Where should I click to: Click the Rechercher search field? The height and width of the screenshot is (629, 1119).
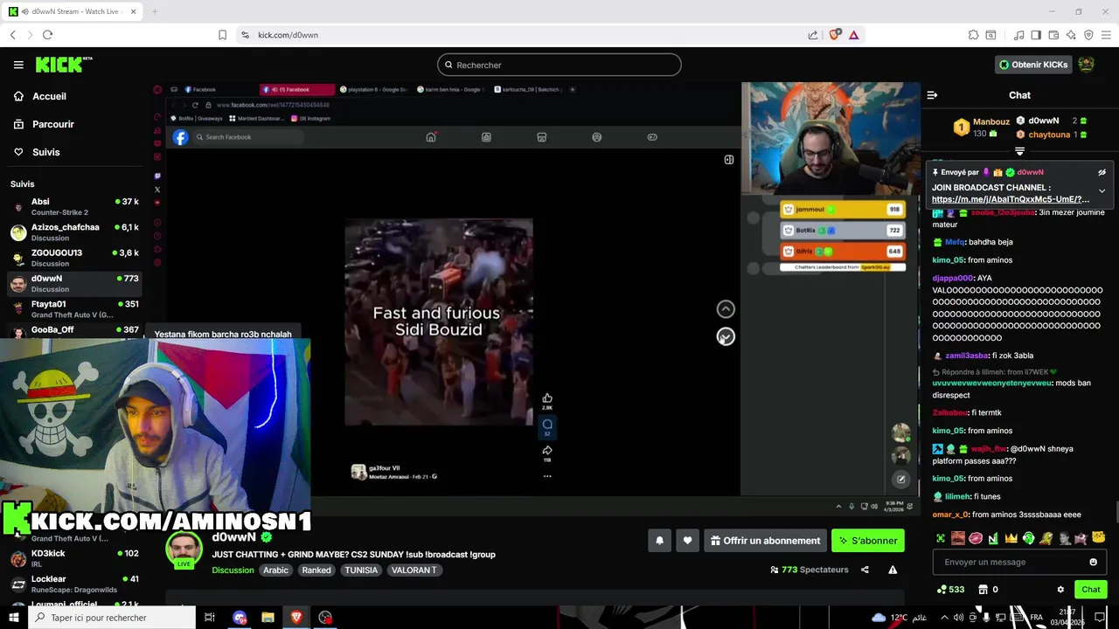[x=559, y=65]
